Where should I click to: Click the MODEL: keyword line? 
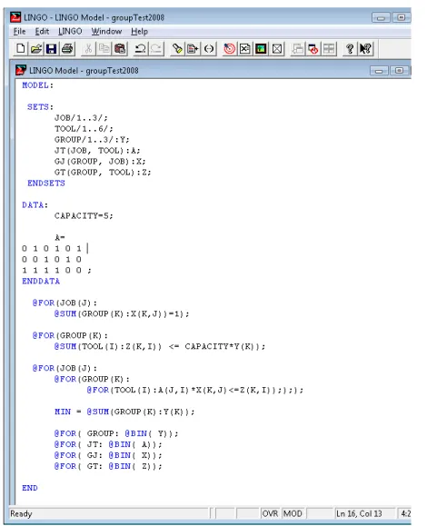point(37,85)
